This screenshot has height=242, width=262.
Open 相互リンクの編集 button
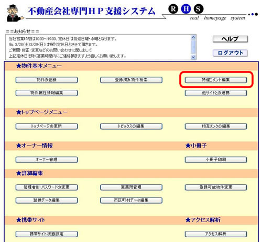[216, 127]
